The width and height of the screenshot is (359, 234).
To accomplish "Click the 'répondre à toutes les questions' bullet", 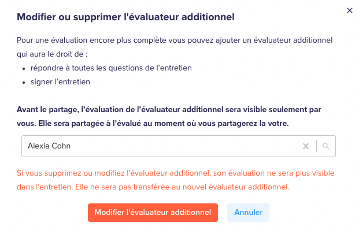I will coord(111,68).
